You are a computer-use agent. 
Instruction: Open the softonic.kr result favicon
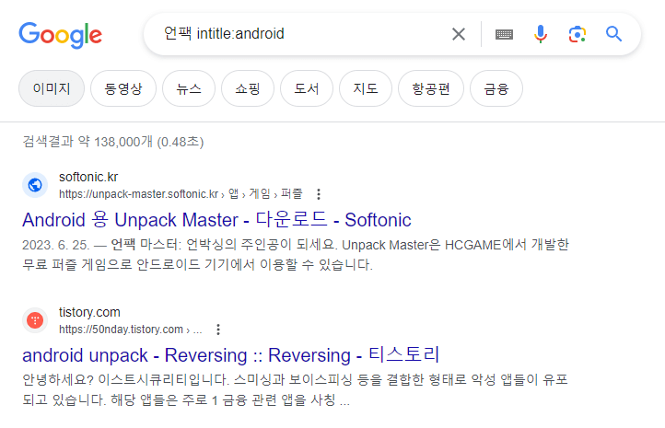35,185
